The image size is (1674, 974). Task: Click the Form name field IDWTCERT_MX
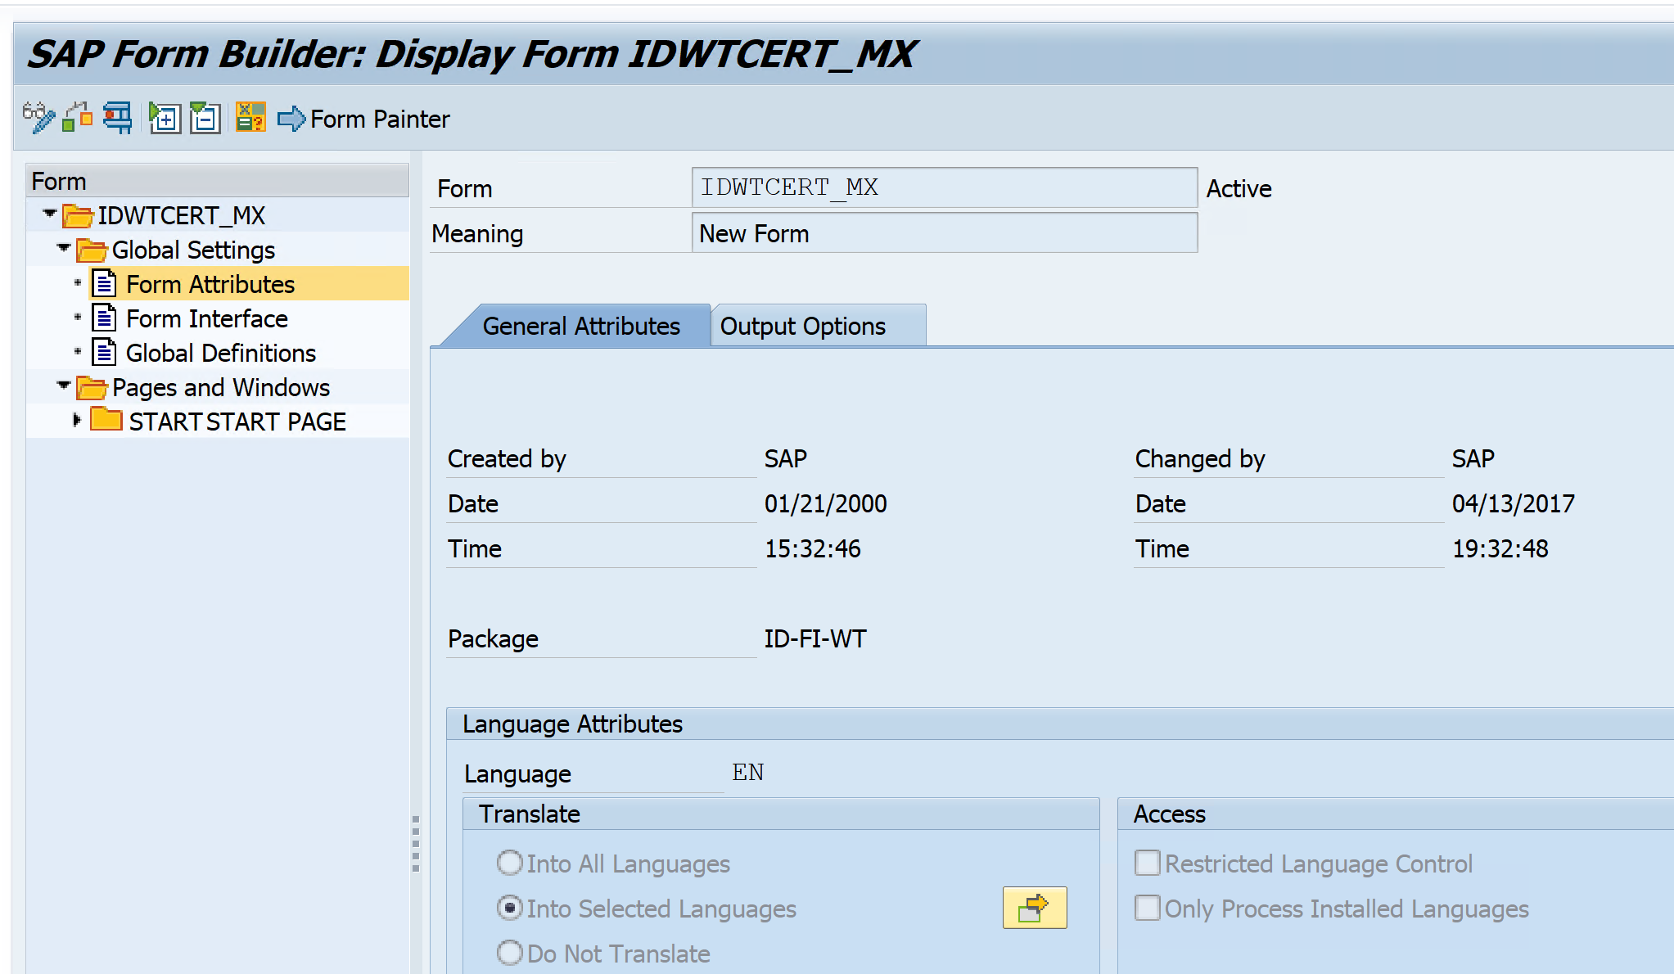click(945, 187)
